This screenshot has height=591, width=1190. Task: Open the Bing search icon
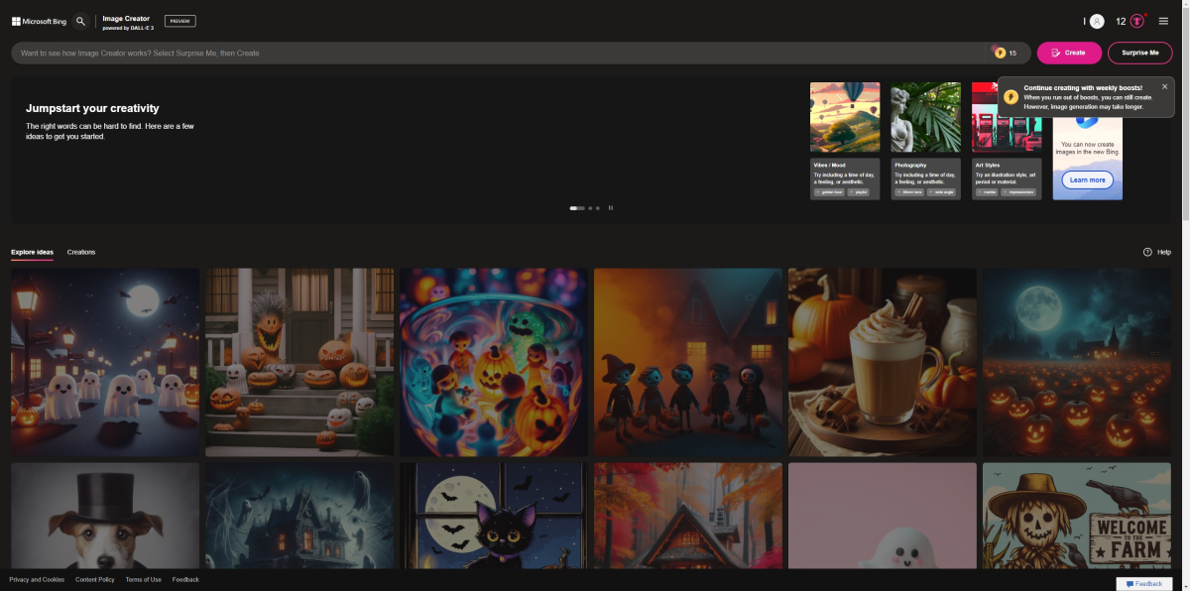click(80, 20)
